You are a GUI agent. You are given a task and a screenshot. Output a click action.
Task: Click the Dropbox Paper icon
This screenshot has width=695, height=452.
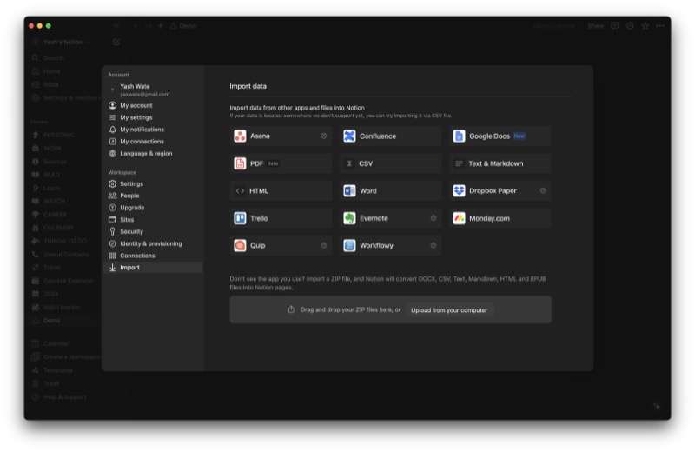point(459,190)
